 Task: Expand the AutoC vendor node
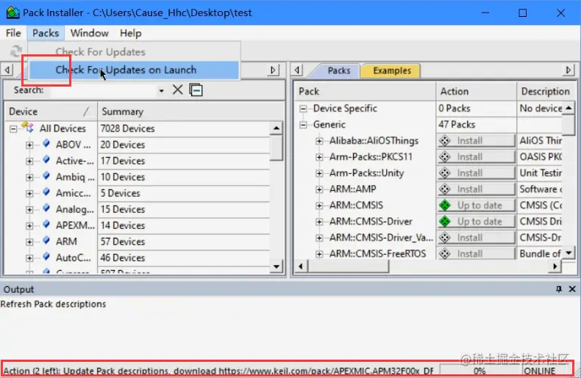[29, 258]
